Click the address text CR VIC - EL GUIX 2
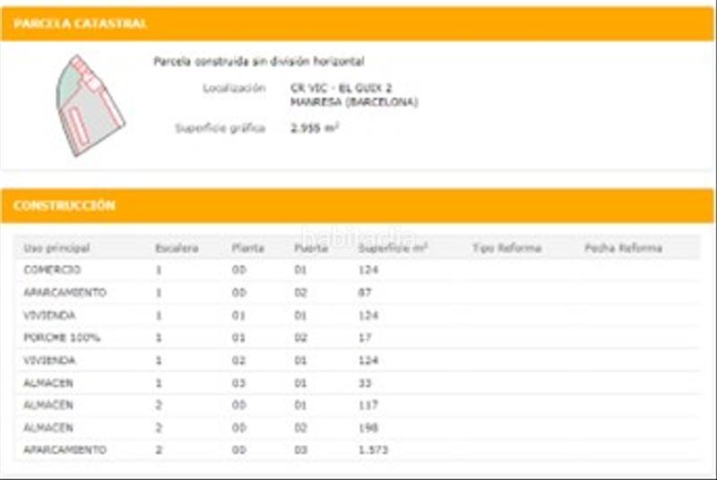 tap(341, 88)
